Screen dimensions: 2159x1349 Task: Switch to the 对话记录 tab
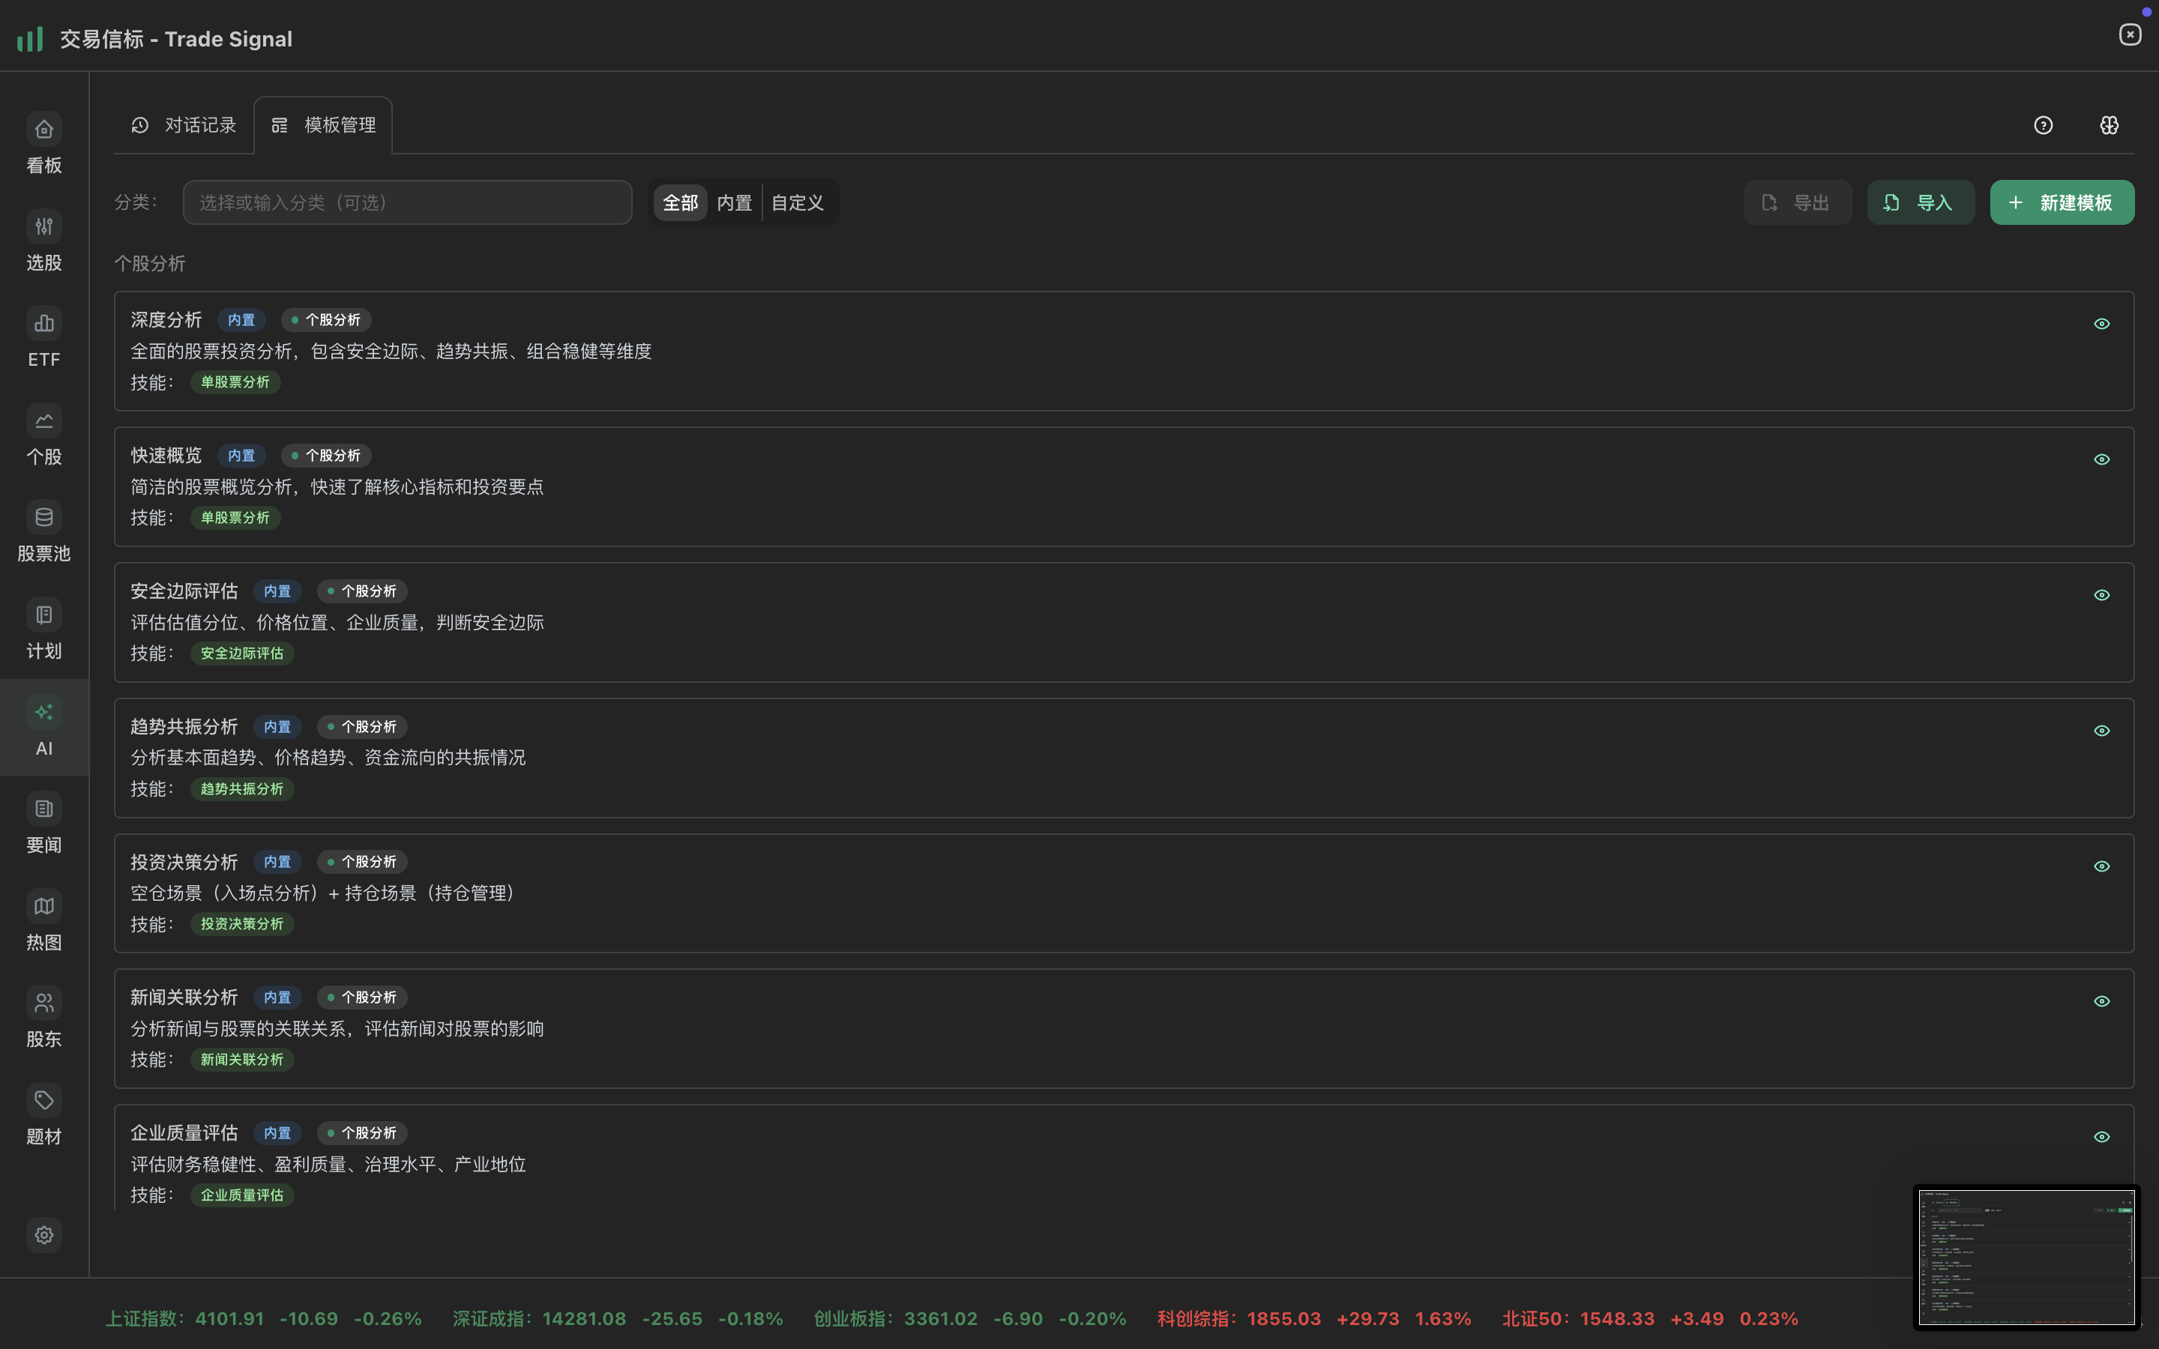(x=184, y=126)
